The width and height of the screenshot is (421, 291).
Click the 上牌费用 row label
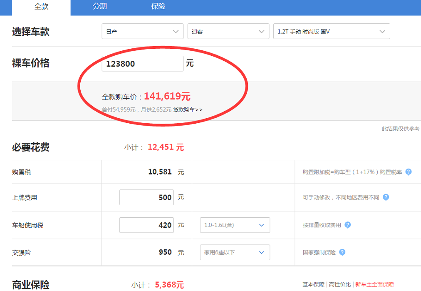(25, 198)
